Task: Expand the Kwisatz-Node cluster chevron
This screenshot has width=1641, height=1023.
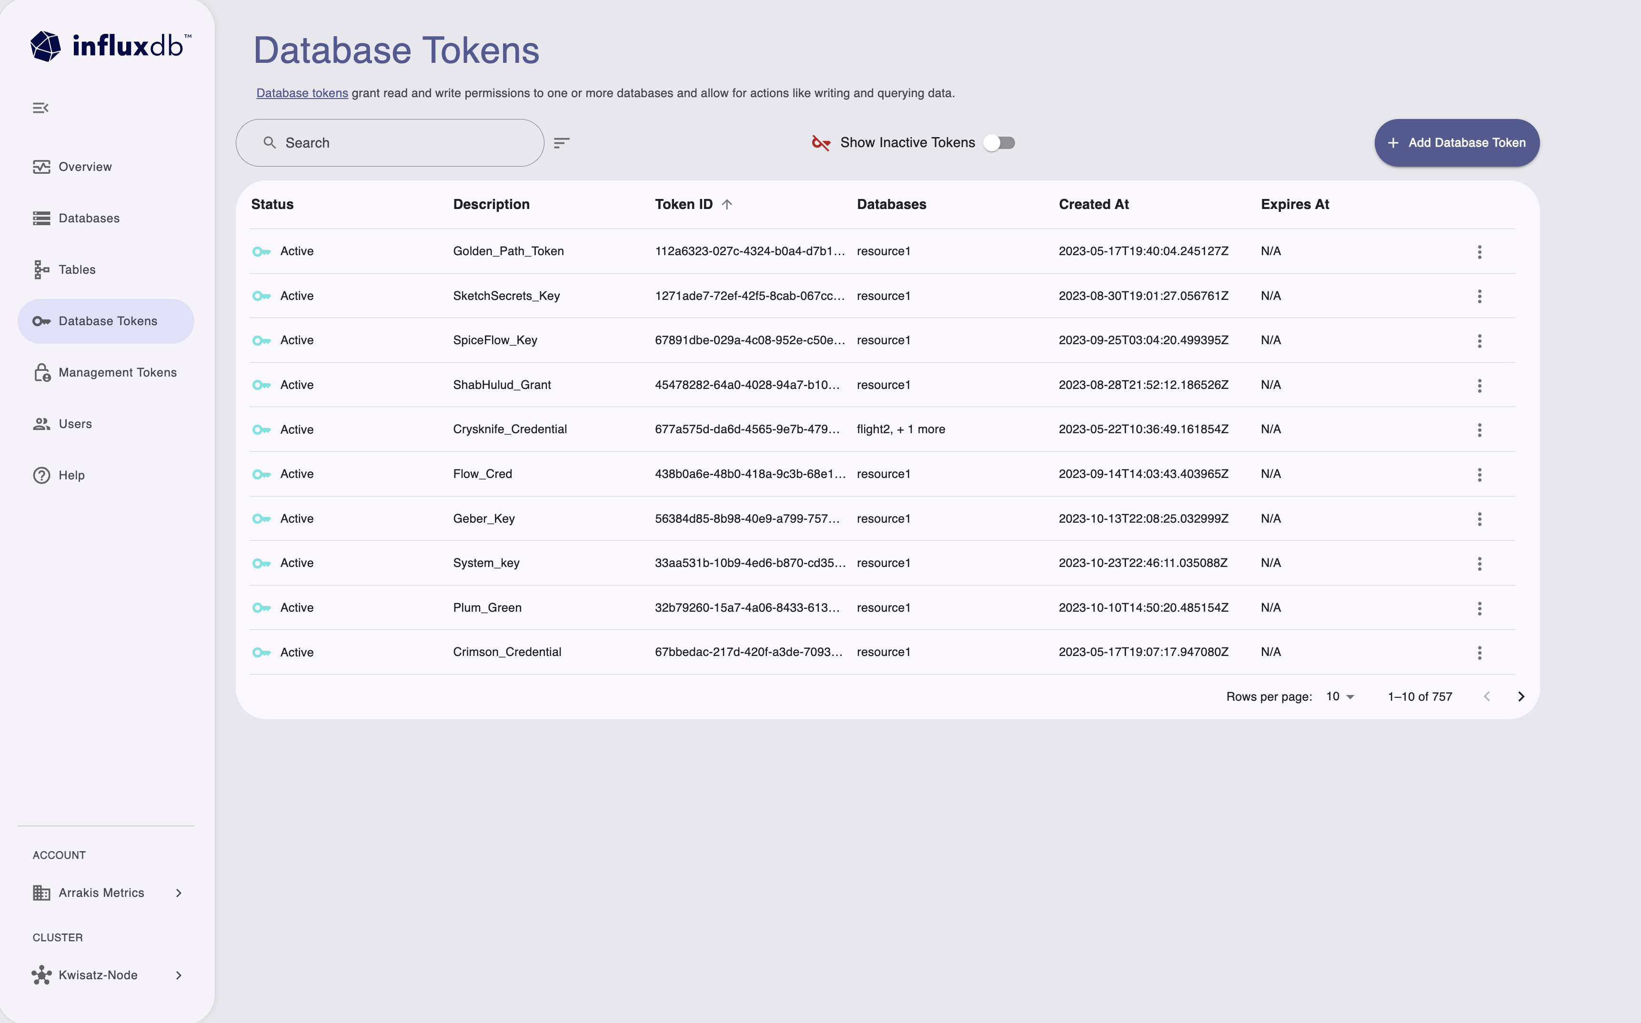Action: [x=179, y=975]
